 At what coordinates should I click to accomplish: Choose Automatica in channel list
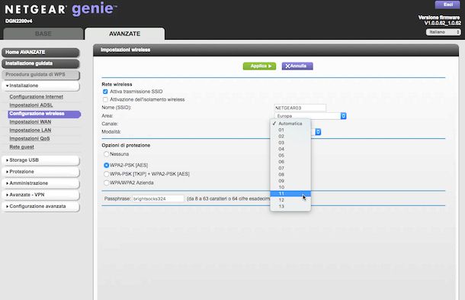coord(290,124)
